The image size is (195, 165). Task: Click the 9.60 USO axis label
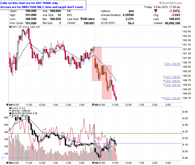coord(185,112)
